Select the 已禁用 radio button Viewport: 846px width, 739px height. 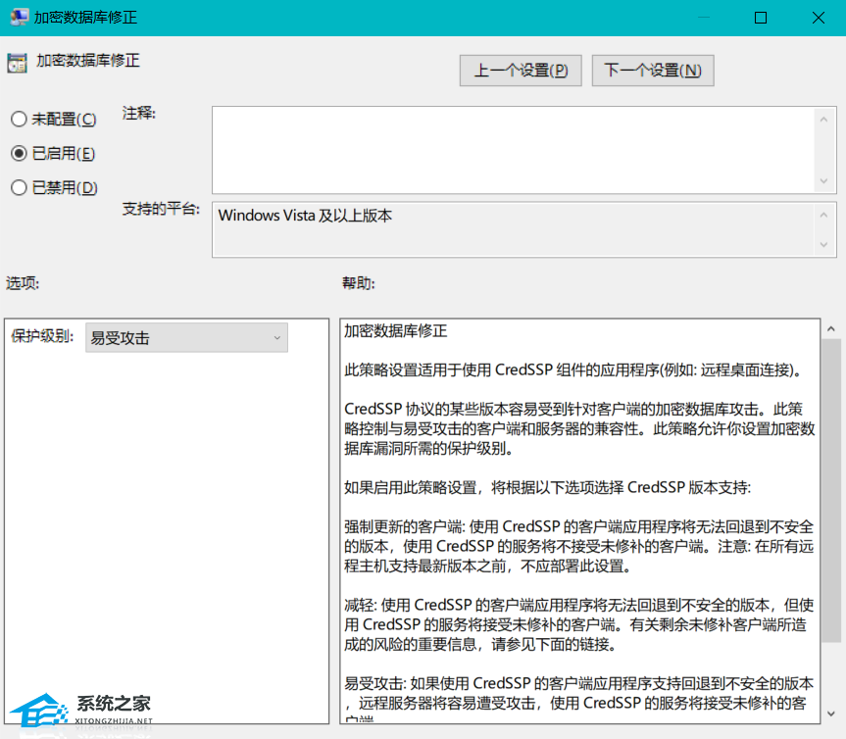(x=17, y=186)
